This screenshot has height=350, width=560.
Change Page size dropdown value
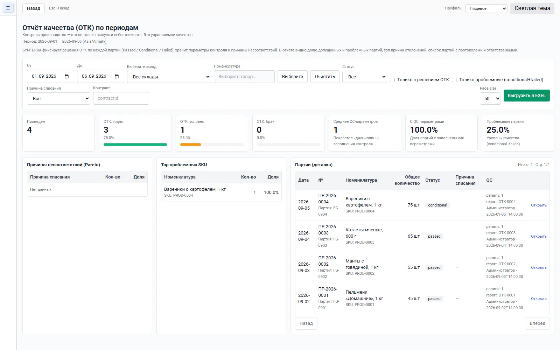coord(490,98)
